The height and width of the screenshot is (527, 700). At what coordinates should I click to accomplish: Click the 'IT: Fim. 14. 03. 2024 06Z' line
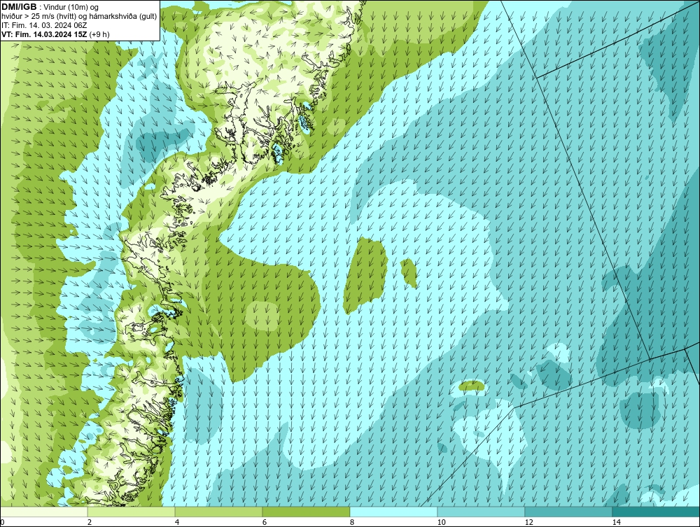[x=44, y=25]
